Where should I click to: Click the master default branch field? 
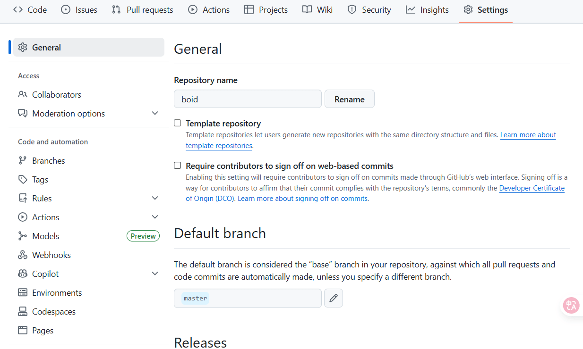coord(248,298)
